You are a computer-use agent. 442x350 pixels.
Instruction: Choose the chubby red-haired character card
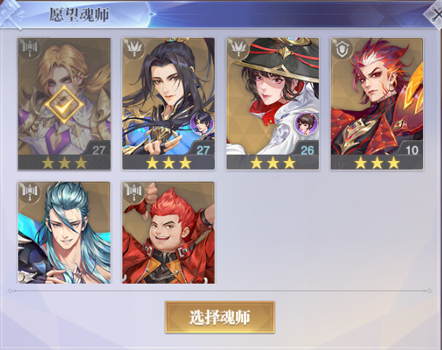pyautogui.click(x=168, y=233)
